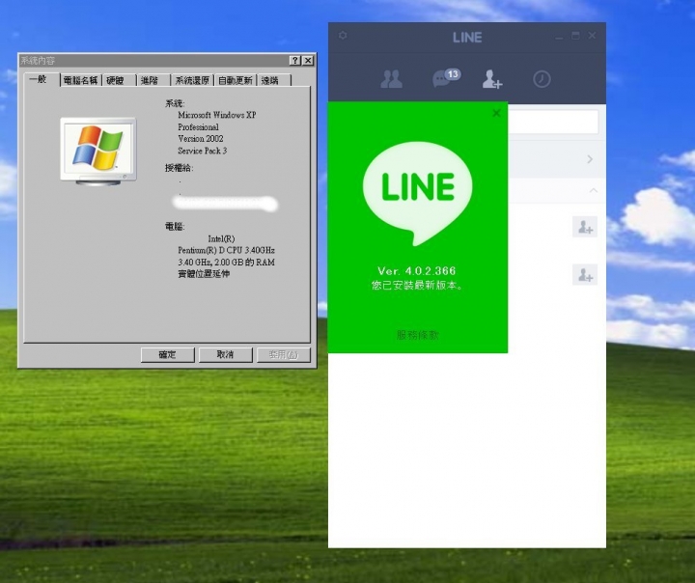The width and height of the screenshot is (695, 583).
Task: Click the 您已安裝最新版本 message text
Action: (x=417, y=286)
